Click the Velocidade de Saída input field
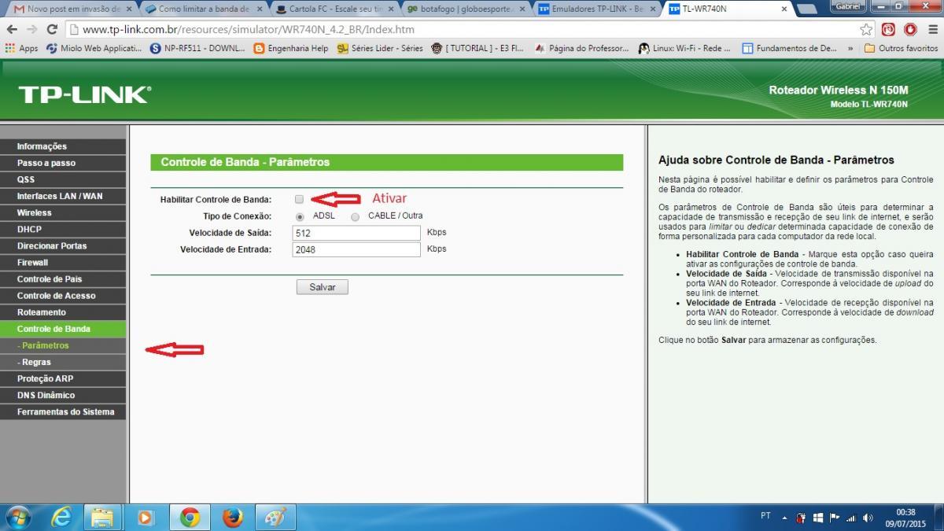This screenshot has height=531, width=944. point(356,233)
